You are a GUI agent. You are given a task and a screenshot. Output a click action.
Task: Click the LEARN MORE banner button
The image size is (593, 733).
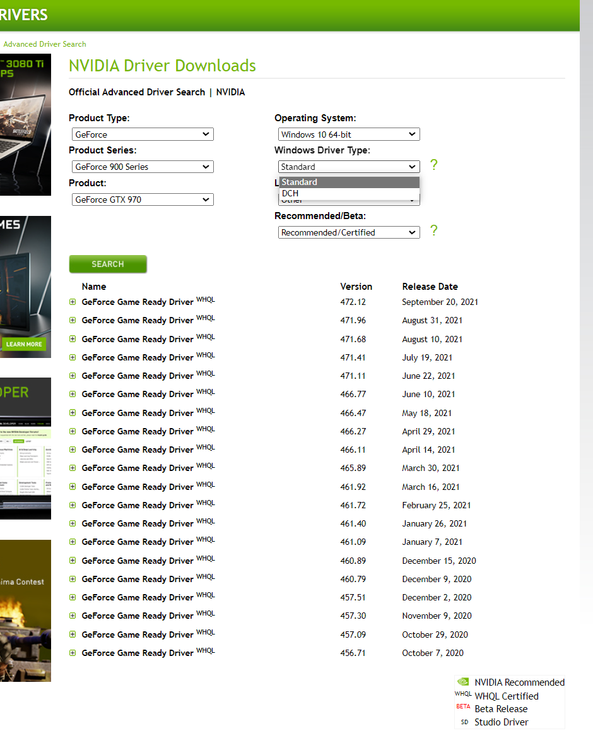click(24, 344)
